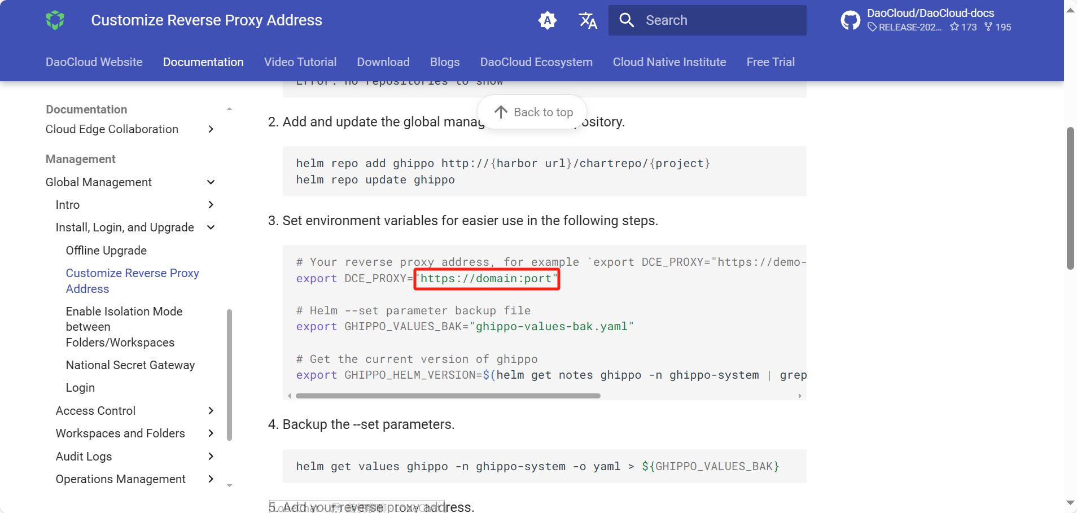Open the Offline Upgrade page link
This screenshot has width=1077, height=513.
tap(106, 251)
